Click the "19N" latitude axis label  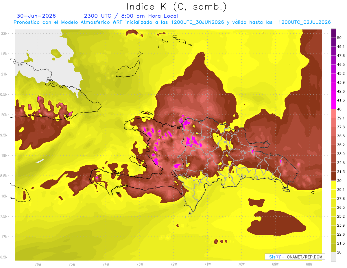click(x=5, y=156)
